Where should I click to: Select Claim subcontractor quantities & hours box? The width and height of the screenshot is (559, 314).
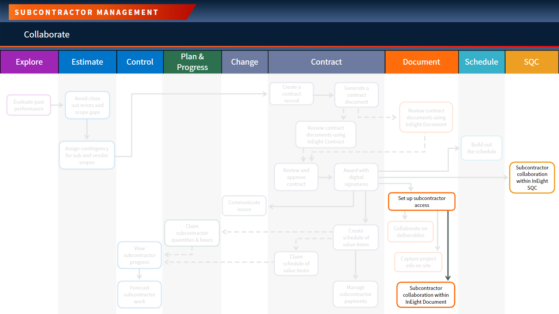coord(192,233)
